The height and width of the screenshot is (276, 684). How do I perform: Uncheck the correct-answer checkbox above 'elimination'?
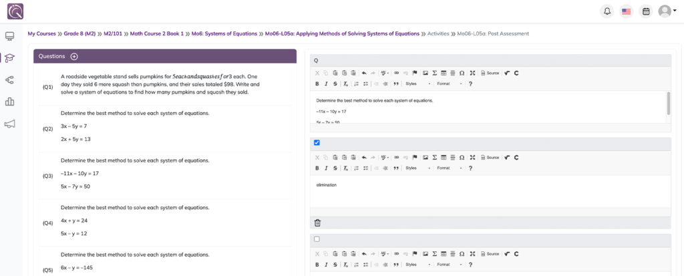(x=317, y=142)
